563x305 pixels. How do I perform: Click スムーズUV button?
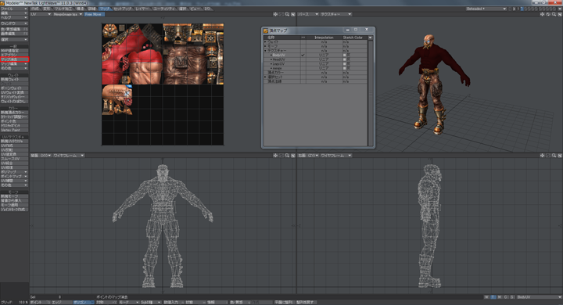(14, 159)
